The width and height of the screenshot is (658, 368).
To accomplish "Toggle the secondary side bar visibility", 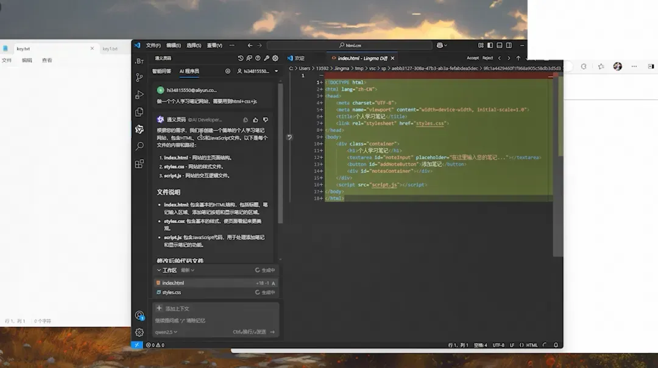I will point(509,45).
